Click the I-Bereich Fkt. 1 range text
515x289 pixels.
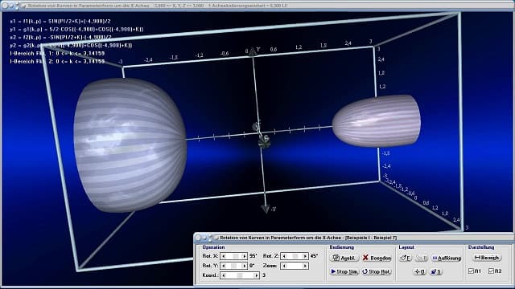57,53
